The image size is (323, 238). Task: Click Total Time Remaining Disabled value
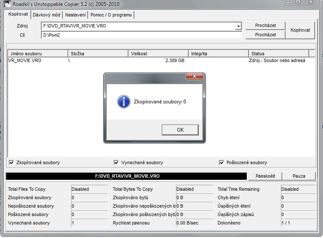click(x=298, y=189)
